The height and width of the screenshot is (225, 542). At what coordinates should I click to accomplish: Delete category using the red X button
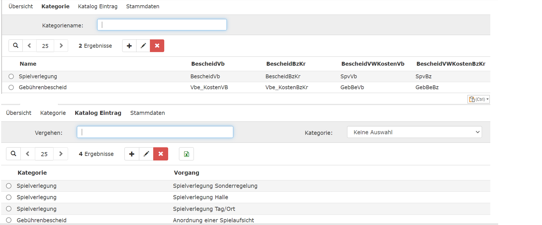point(157,46)
